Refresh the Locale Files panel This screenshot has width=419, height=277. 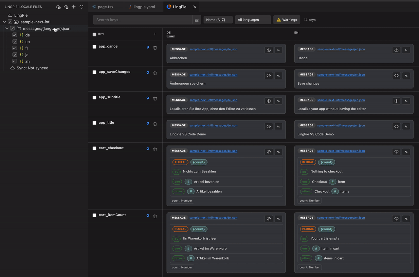point(82,7)
